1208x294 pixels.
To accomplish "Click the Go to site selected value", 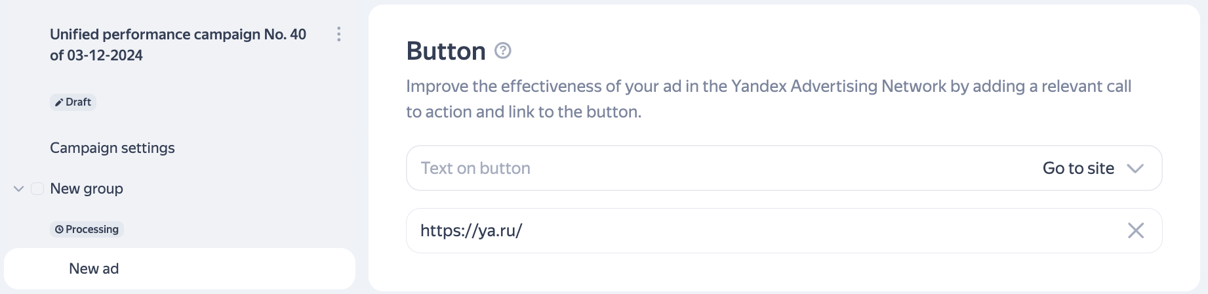I will pyautogui.click(x=1078, y=169).
